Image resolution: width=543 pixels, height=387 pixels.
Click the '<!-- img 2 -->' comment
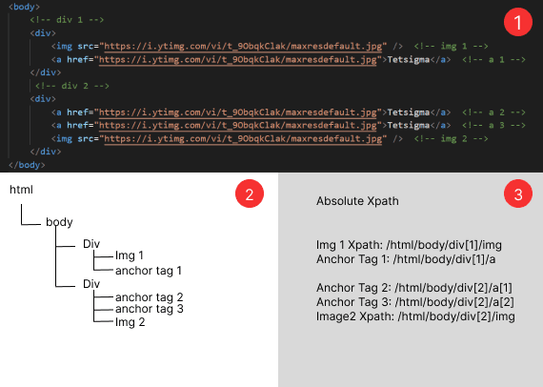pos(451,139)
